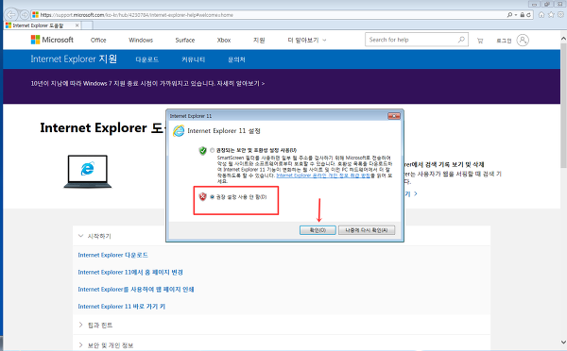567x351 pixels.
Task: Click the Internet Explorer 지원 heading link
Action: tap(74, 58)
